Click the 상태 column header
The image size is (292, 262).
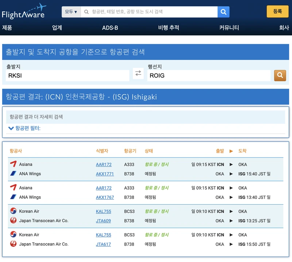point(149,151)
